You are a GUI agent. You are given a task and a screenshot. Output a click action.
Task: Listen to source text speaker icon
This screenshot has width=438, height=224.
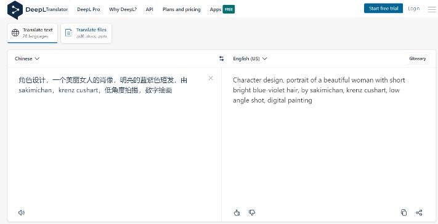coord(22,212)
